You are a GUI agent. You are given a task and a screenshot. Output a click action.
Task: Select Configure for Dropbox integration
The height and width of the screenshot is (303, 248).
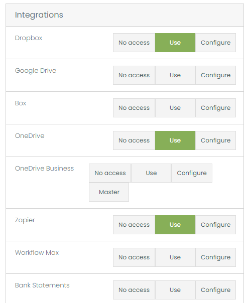[215, 43]
